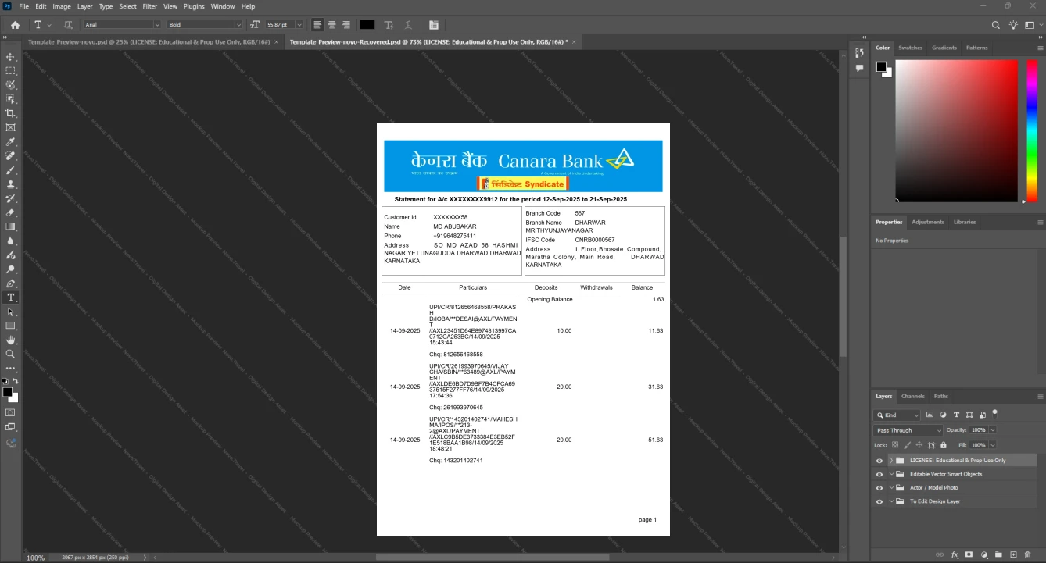Switch to Template_Preview-novo.psd document tab

pyautogui.click(x=149, y=41)
